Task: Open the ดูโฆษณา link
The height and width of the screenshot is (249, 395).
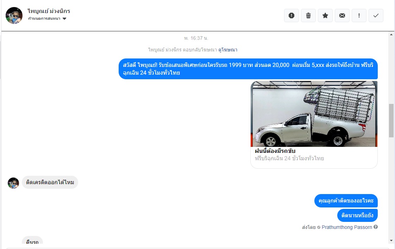Action: coord(228,50)
